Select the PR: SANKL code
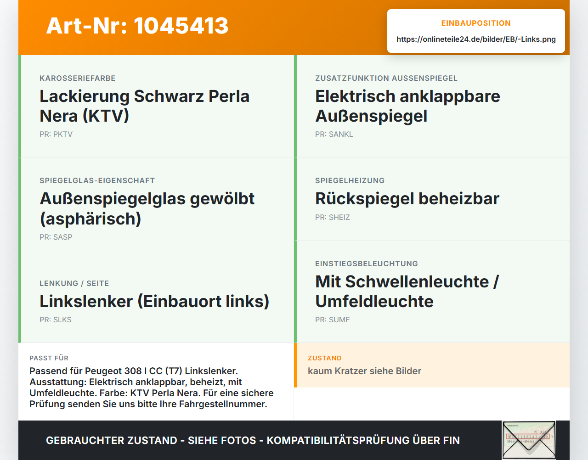This screenshot has width=588, height=460. click(334, 135)
